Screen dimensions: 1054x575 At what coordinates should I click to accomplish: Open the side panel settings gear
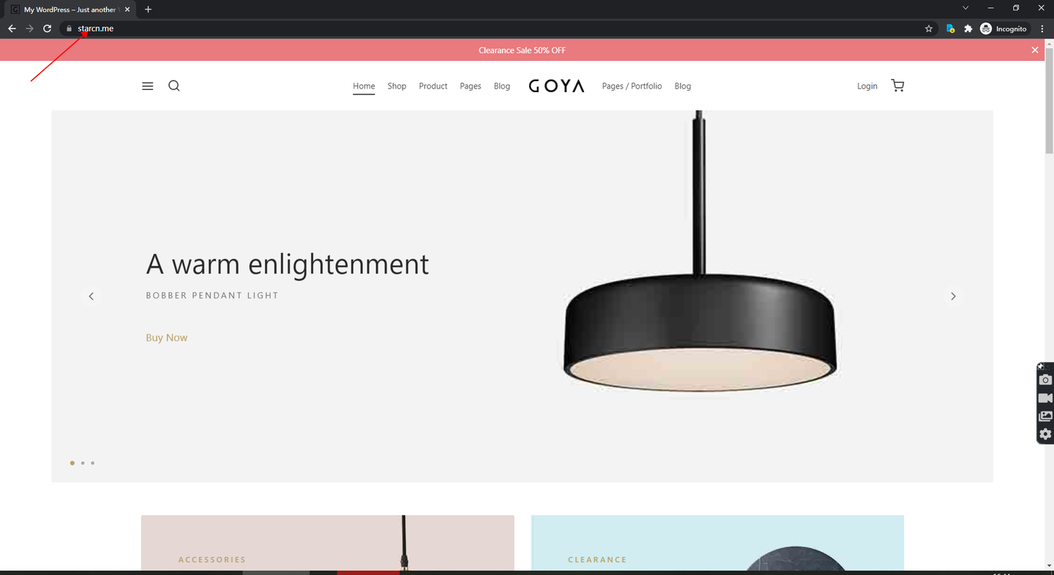pyautogui.click(x=1045, y=434)
